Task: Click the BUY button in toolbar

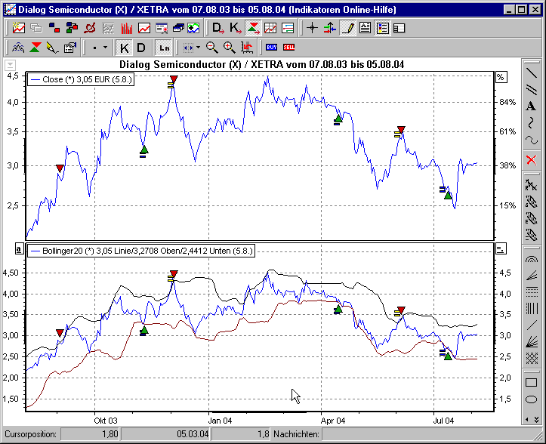Action: pyautogui.click(x=271, y=48)
